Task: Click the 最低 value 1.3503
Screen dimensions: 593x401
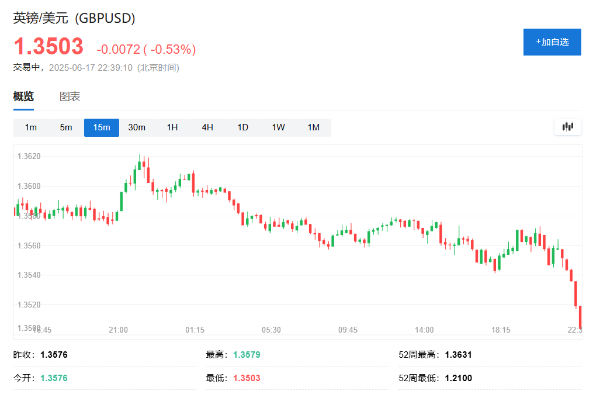Action: click(x=247, y=378)
